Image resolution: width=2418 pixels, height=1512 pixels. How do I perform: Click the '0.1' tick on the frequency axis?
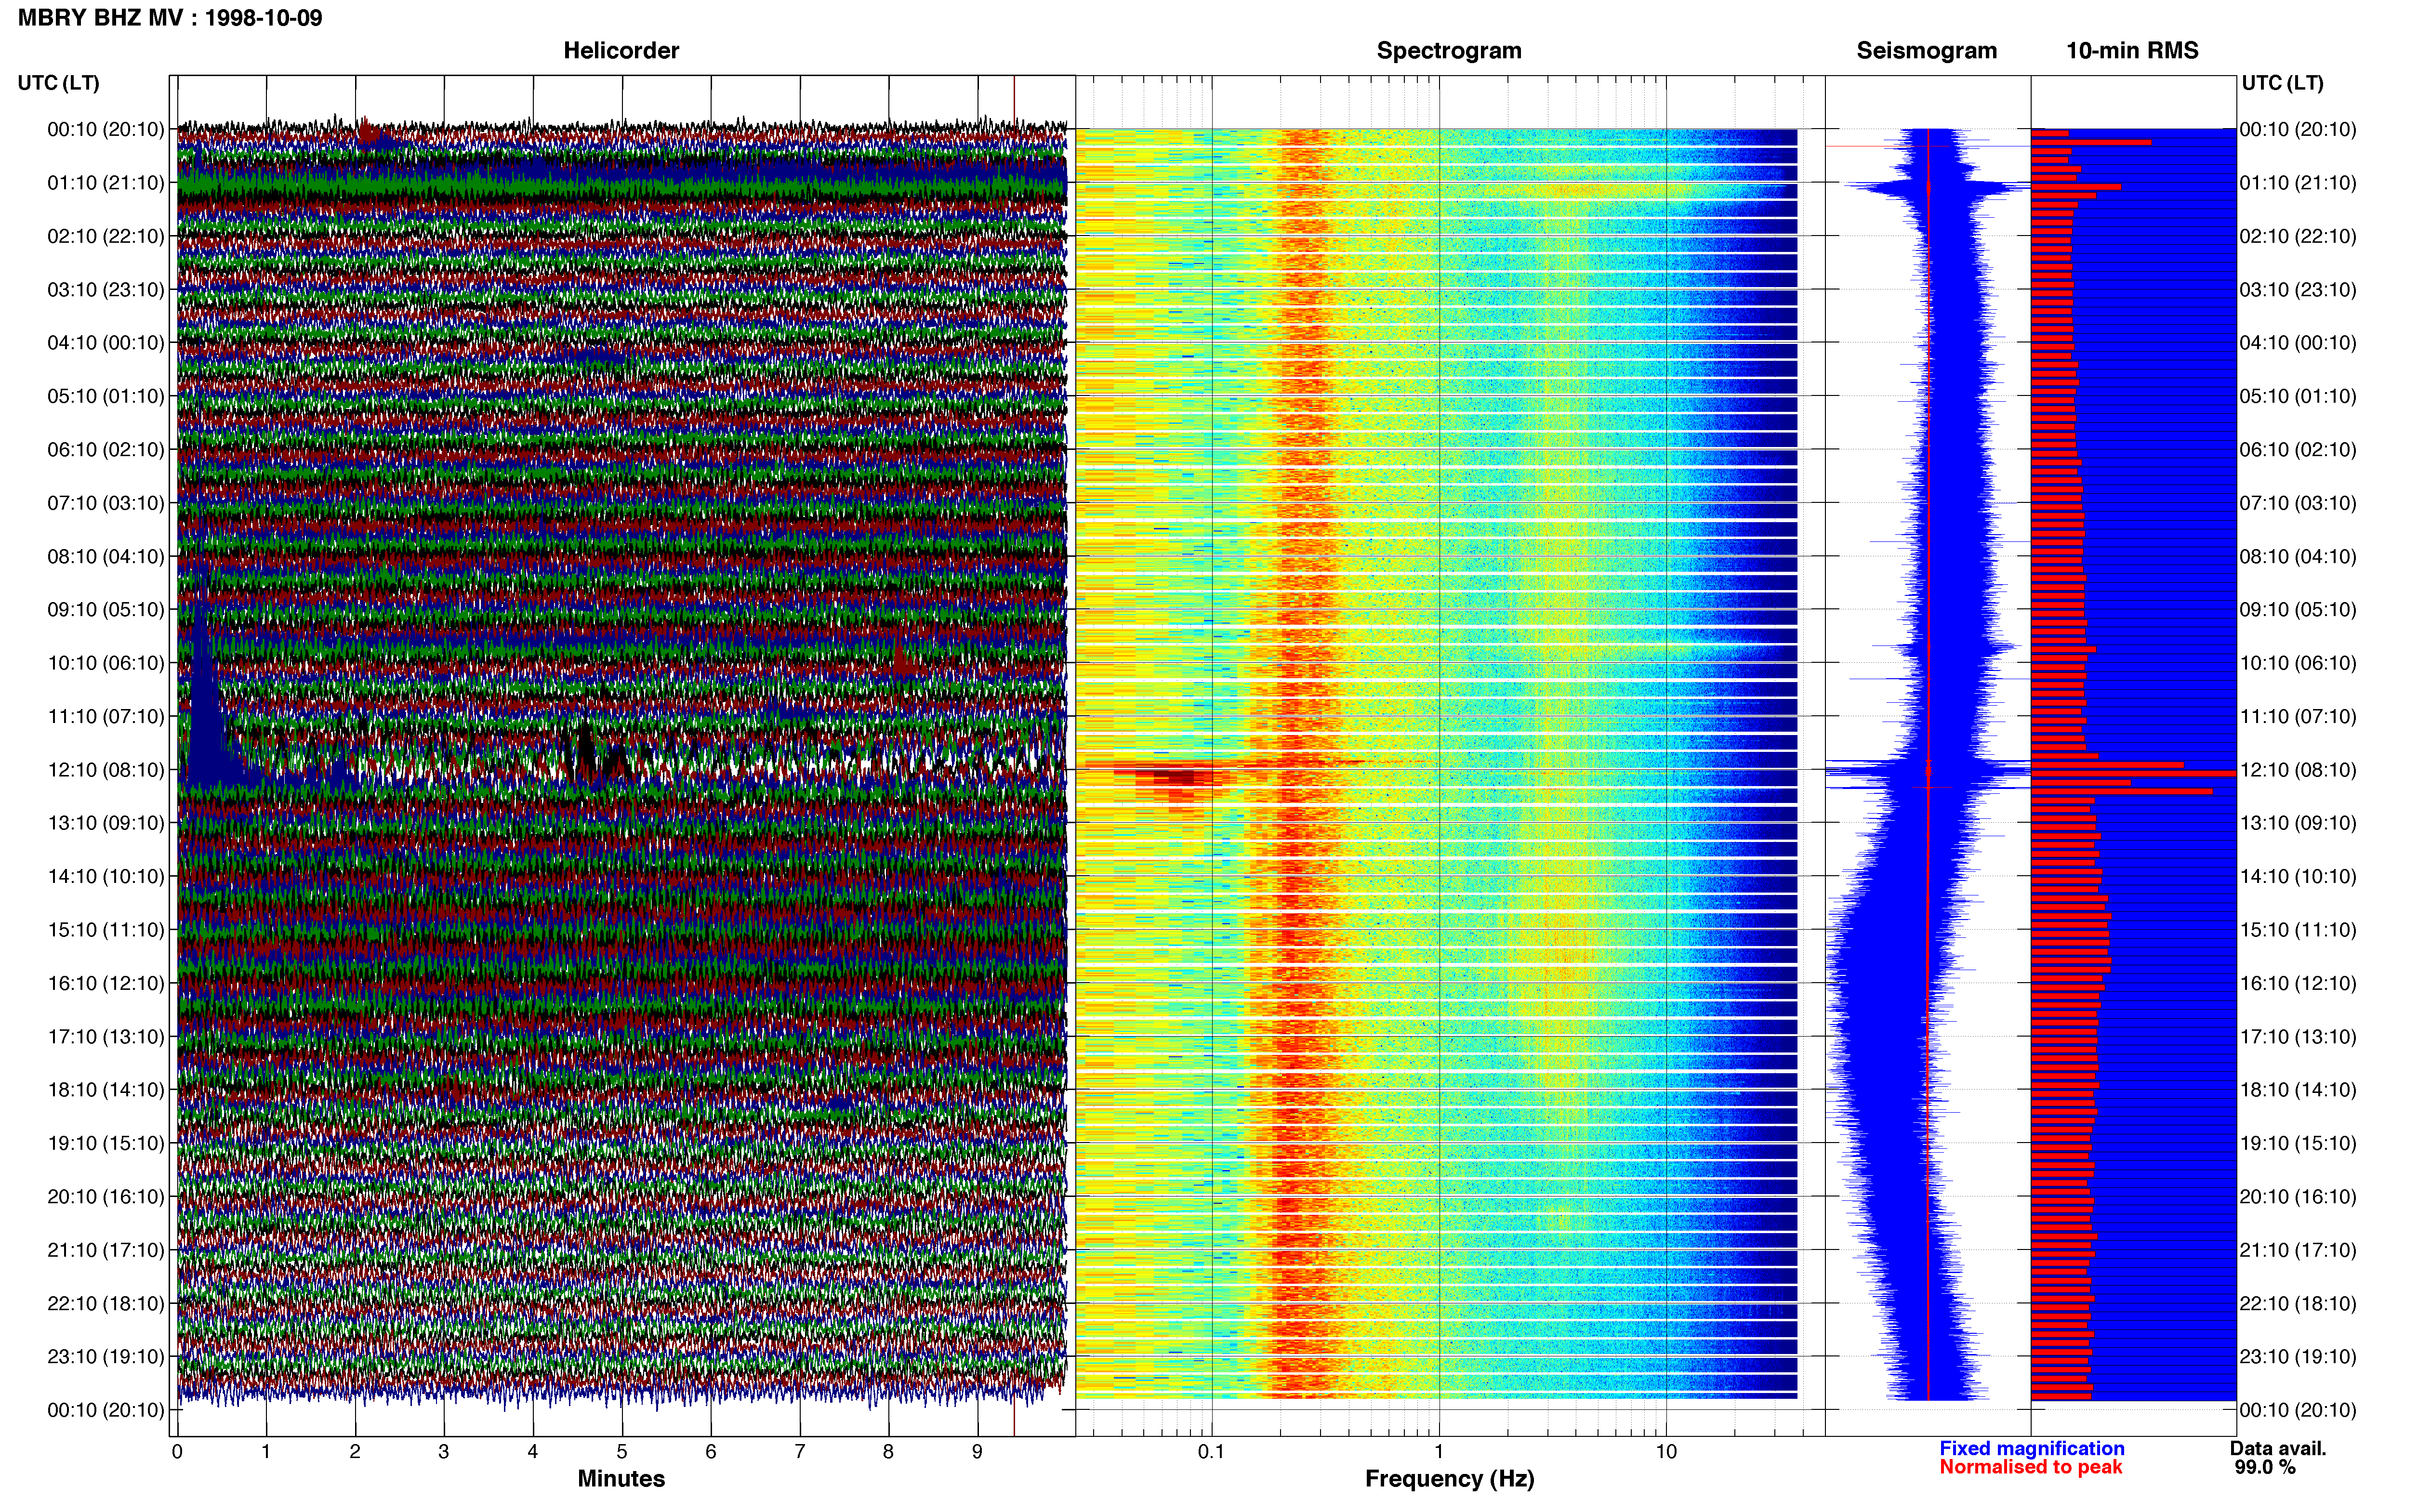(x=1211, y=1452)
